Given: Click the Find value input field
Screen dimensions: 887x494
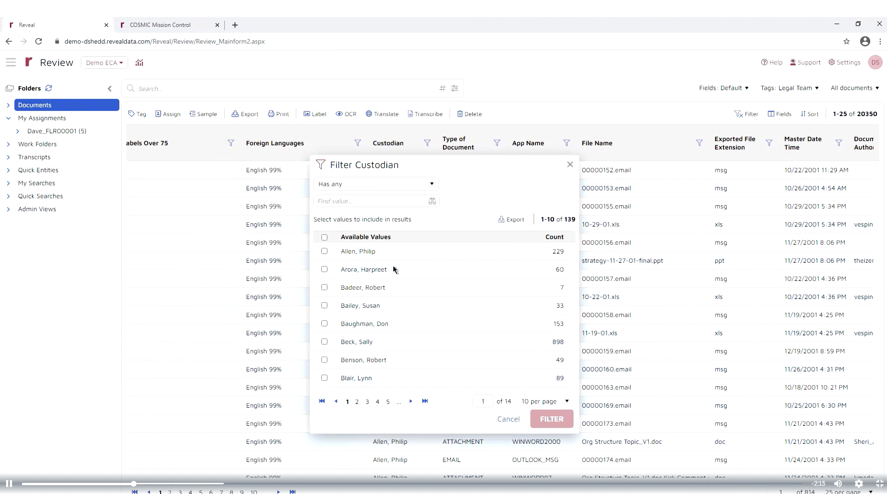Looking at the screenshot, I should (x=369, y=201).
